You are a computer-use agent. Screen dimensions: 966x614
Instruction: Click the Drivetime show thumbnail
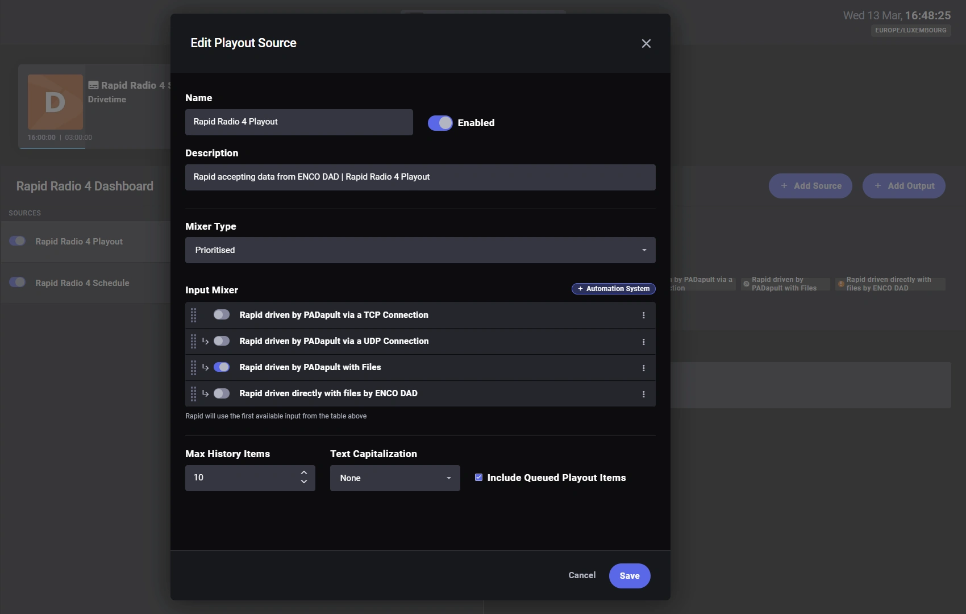pos(55,102)
